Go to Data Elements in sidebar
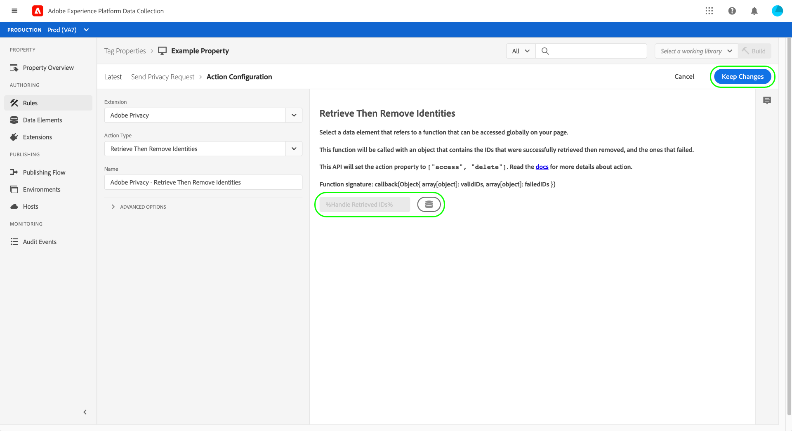 pos(42,120)
